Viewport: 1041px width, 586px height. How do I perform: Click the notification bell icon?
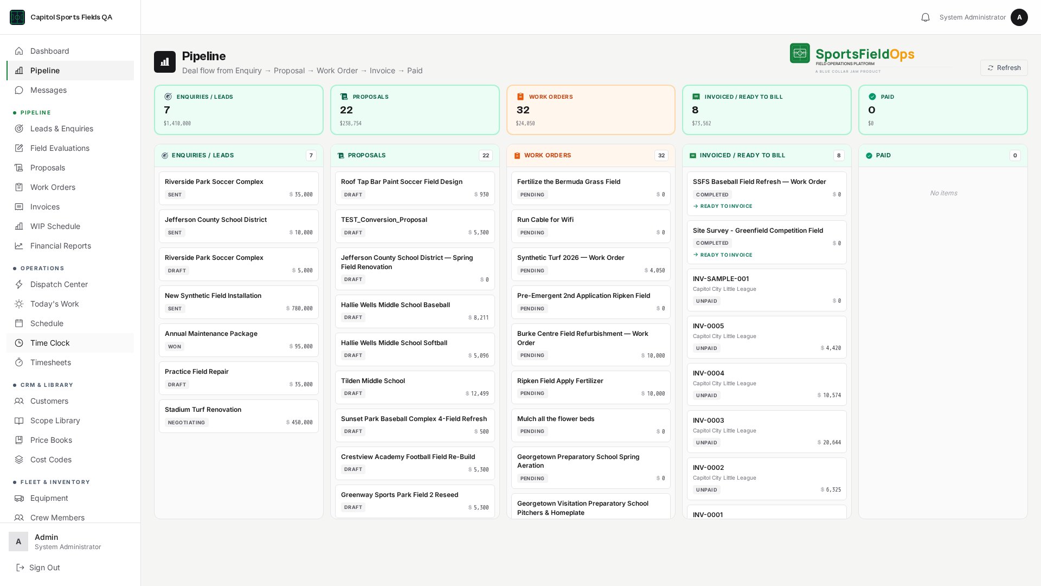(926, 17)
